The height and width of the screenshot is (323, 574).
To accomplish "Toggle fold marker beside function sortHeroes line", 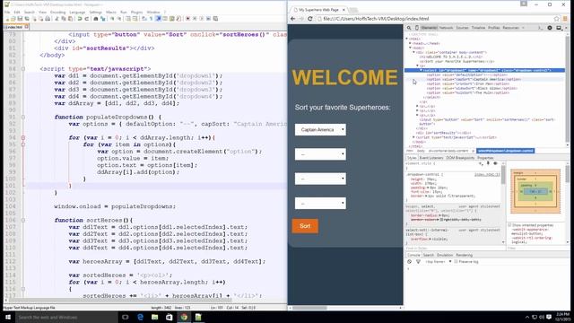I will coord(23,221).
